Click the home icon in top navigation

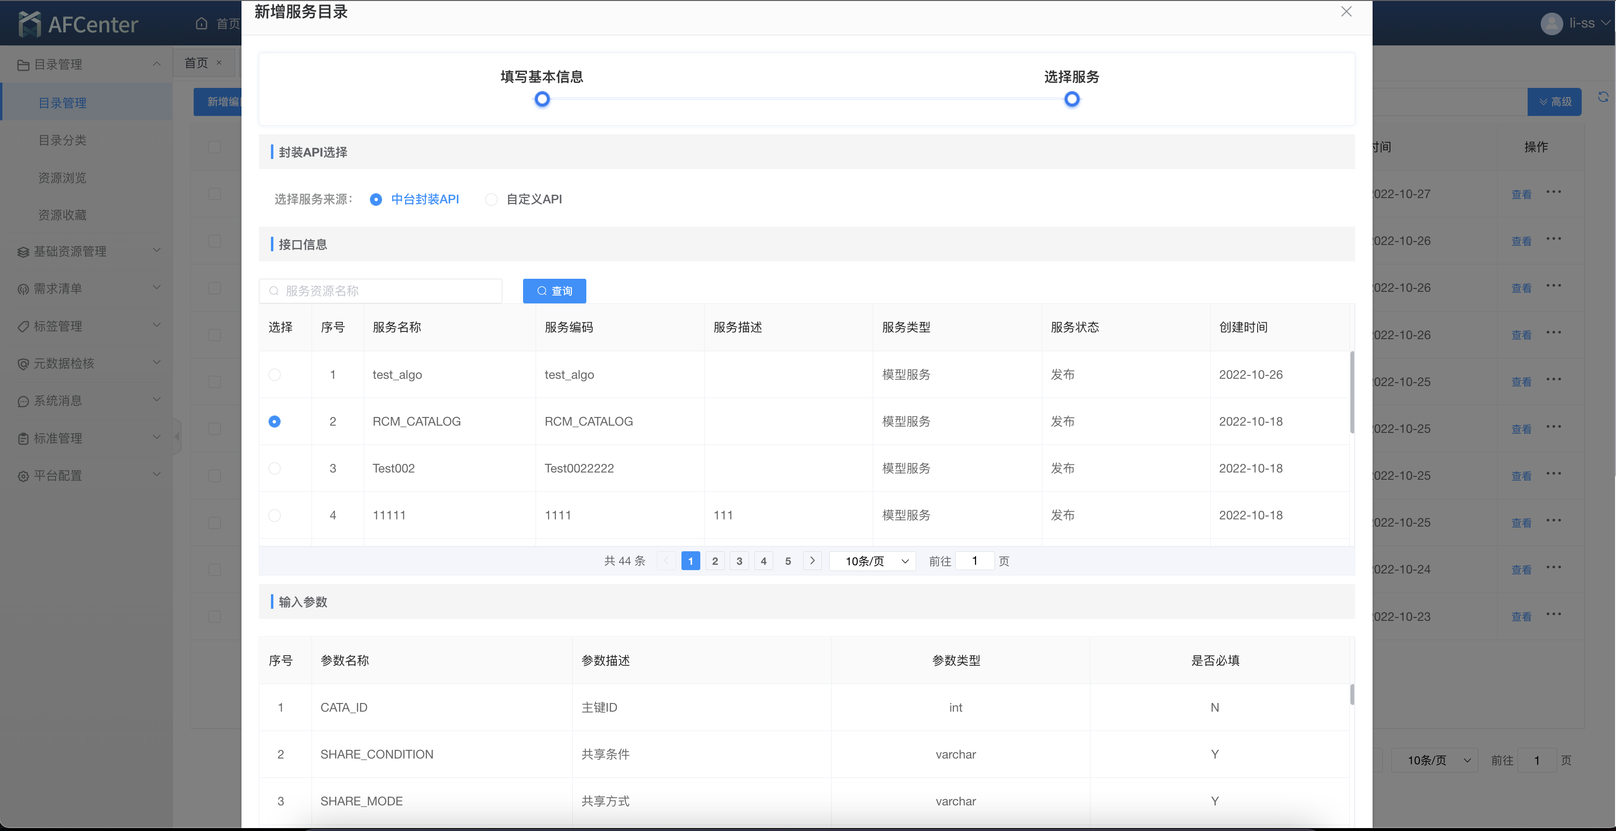[x=201, y=23]
